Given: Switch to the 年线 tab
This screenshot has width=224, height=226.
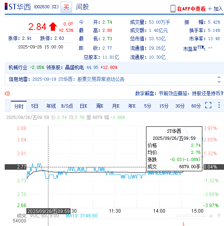Looking at the screenshot, I should click(x=51, y=106).
